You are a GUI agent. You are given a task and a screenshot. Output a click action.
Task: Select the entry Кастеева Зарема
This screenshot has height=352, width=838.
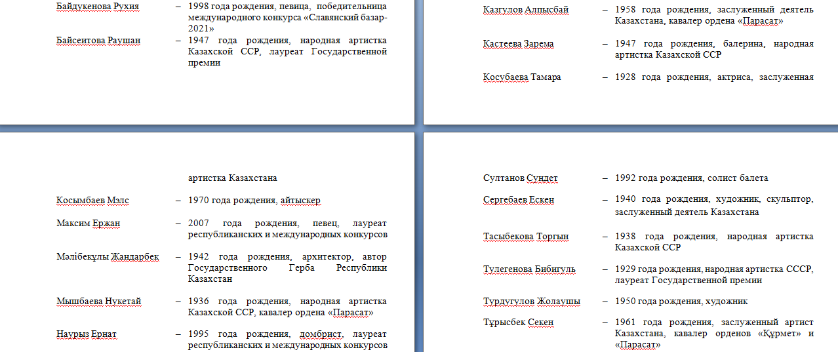[x=518, y=44]
